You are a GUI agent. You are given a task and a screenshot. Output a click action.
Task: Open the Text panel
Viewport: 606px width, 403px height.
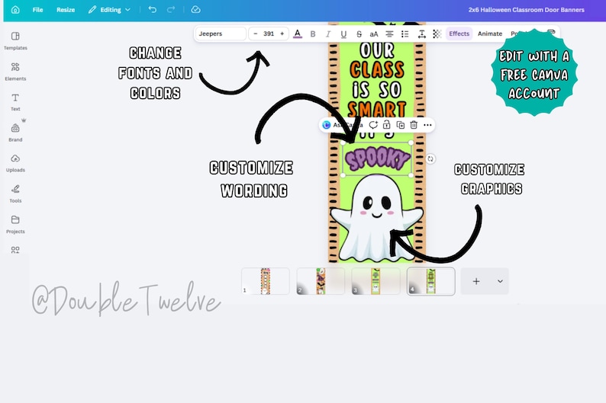(15, 102)
